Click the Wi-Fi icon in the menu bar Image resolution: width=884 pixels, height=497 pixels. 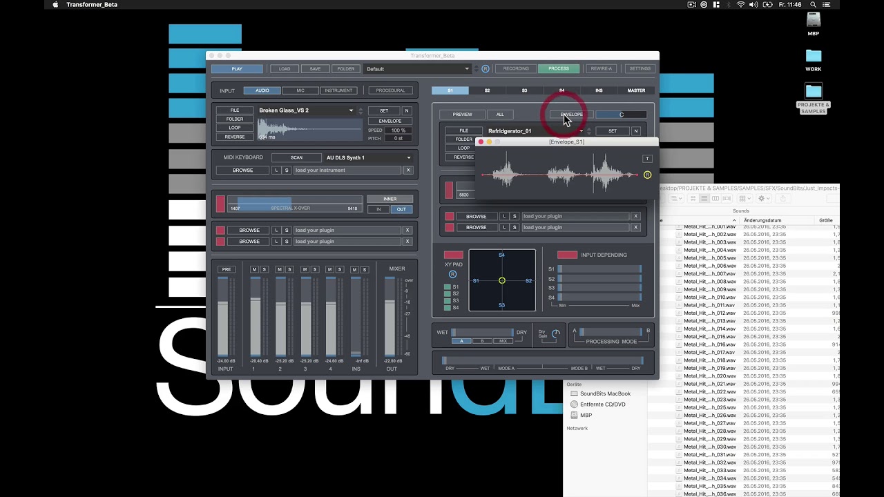pos(741,4)
